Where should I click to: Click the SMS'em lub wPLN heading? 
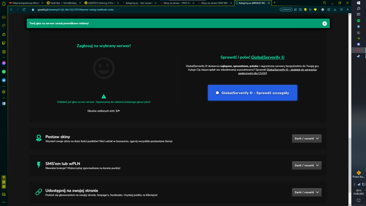pos(63,164)
